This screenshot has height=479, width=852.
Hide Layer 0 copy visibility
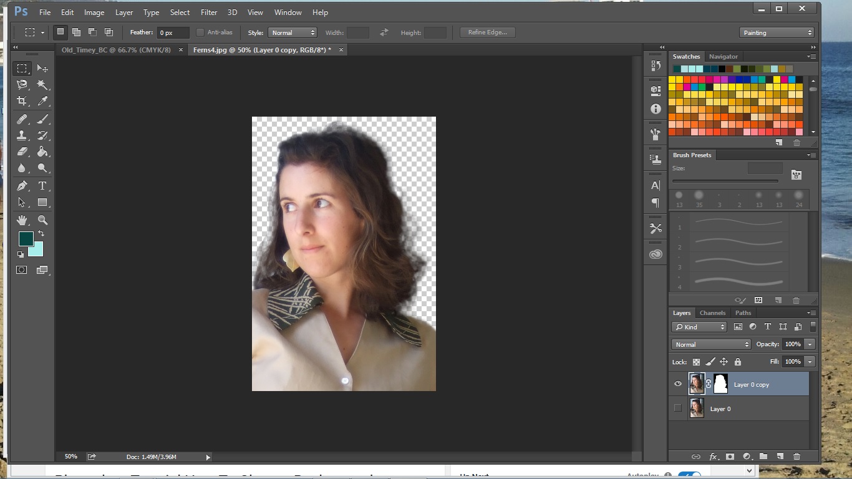(678, 384)
